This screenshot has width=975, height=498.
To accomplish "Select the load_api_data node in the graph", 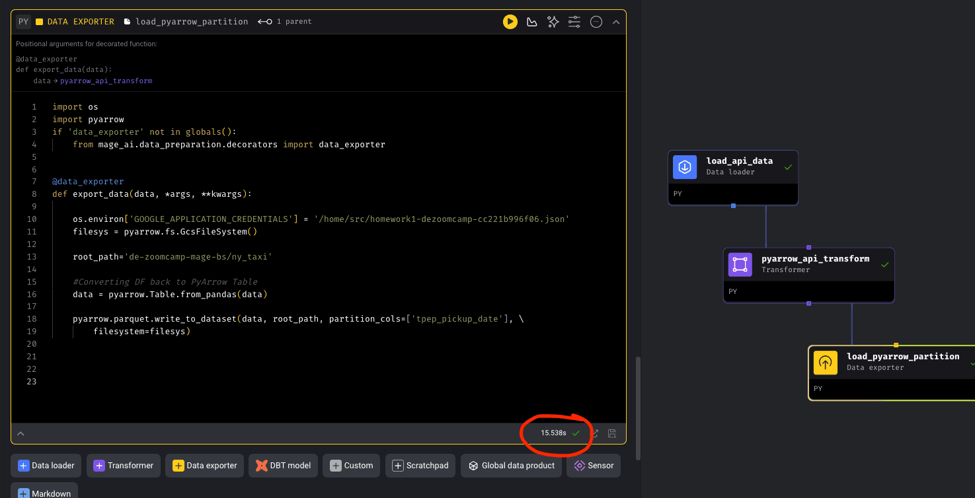I will pyautogui.click(x=733, y=178).
